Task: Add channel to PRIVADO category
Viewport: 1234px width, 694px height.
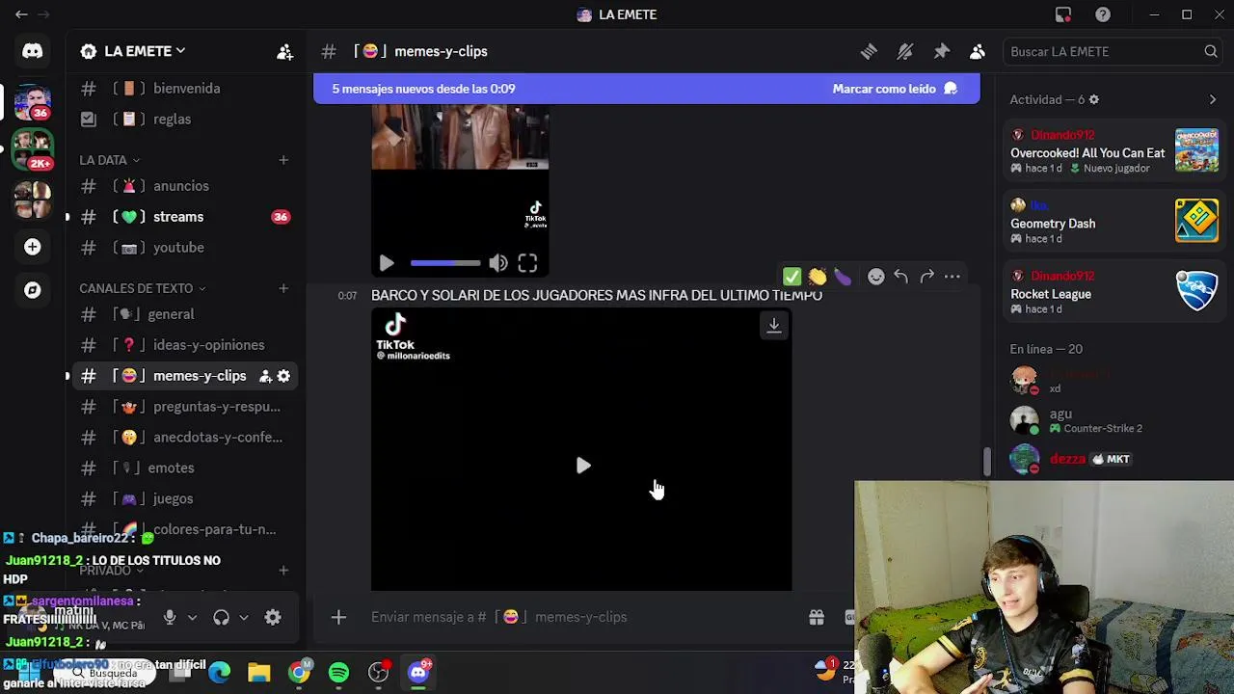Action: (x=283, y=571)
